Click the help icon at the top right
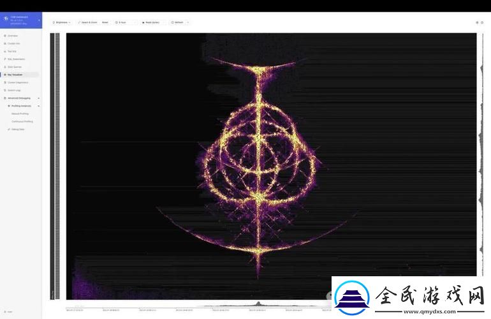 click(x=482, y=22)
